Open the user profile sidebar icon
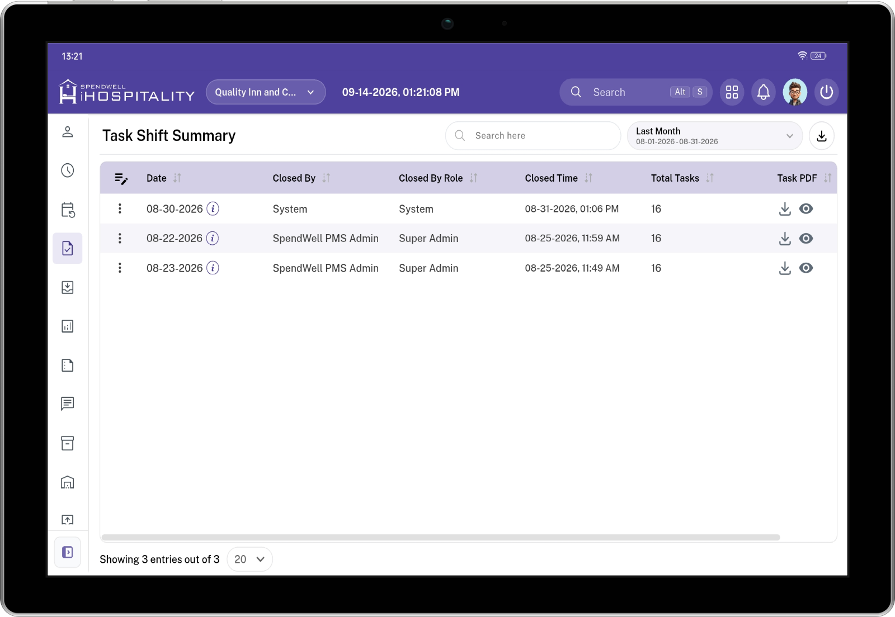Screen dimensions: 895x617 pos(68,132)
